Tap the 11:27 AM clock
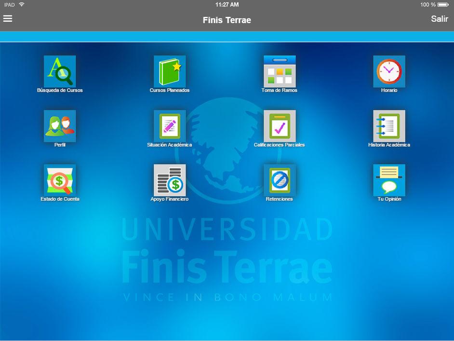This screenshot has height=341, width=454. pos(227,5)
